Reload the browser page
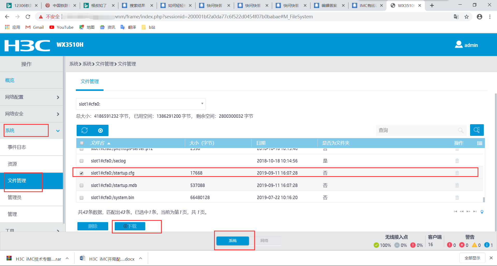Viewport: 497px width, 266px height. 28,17
